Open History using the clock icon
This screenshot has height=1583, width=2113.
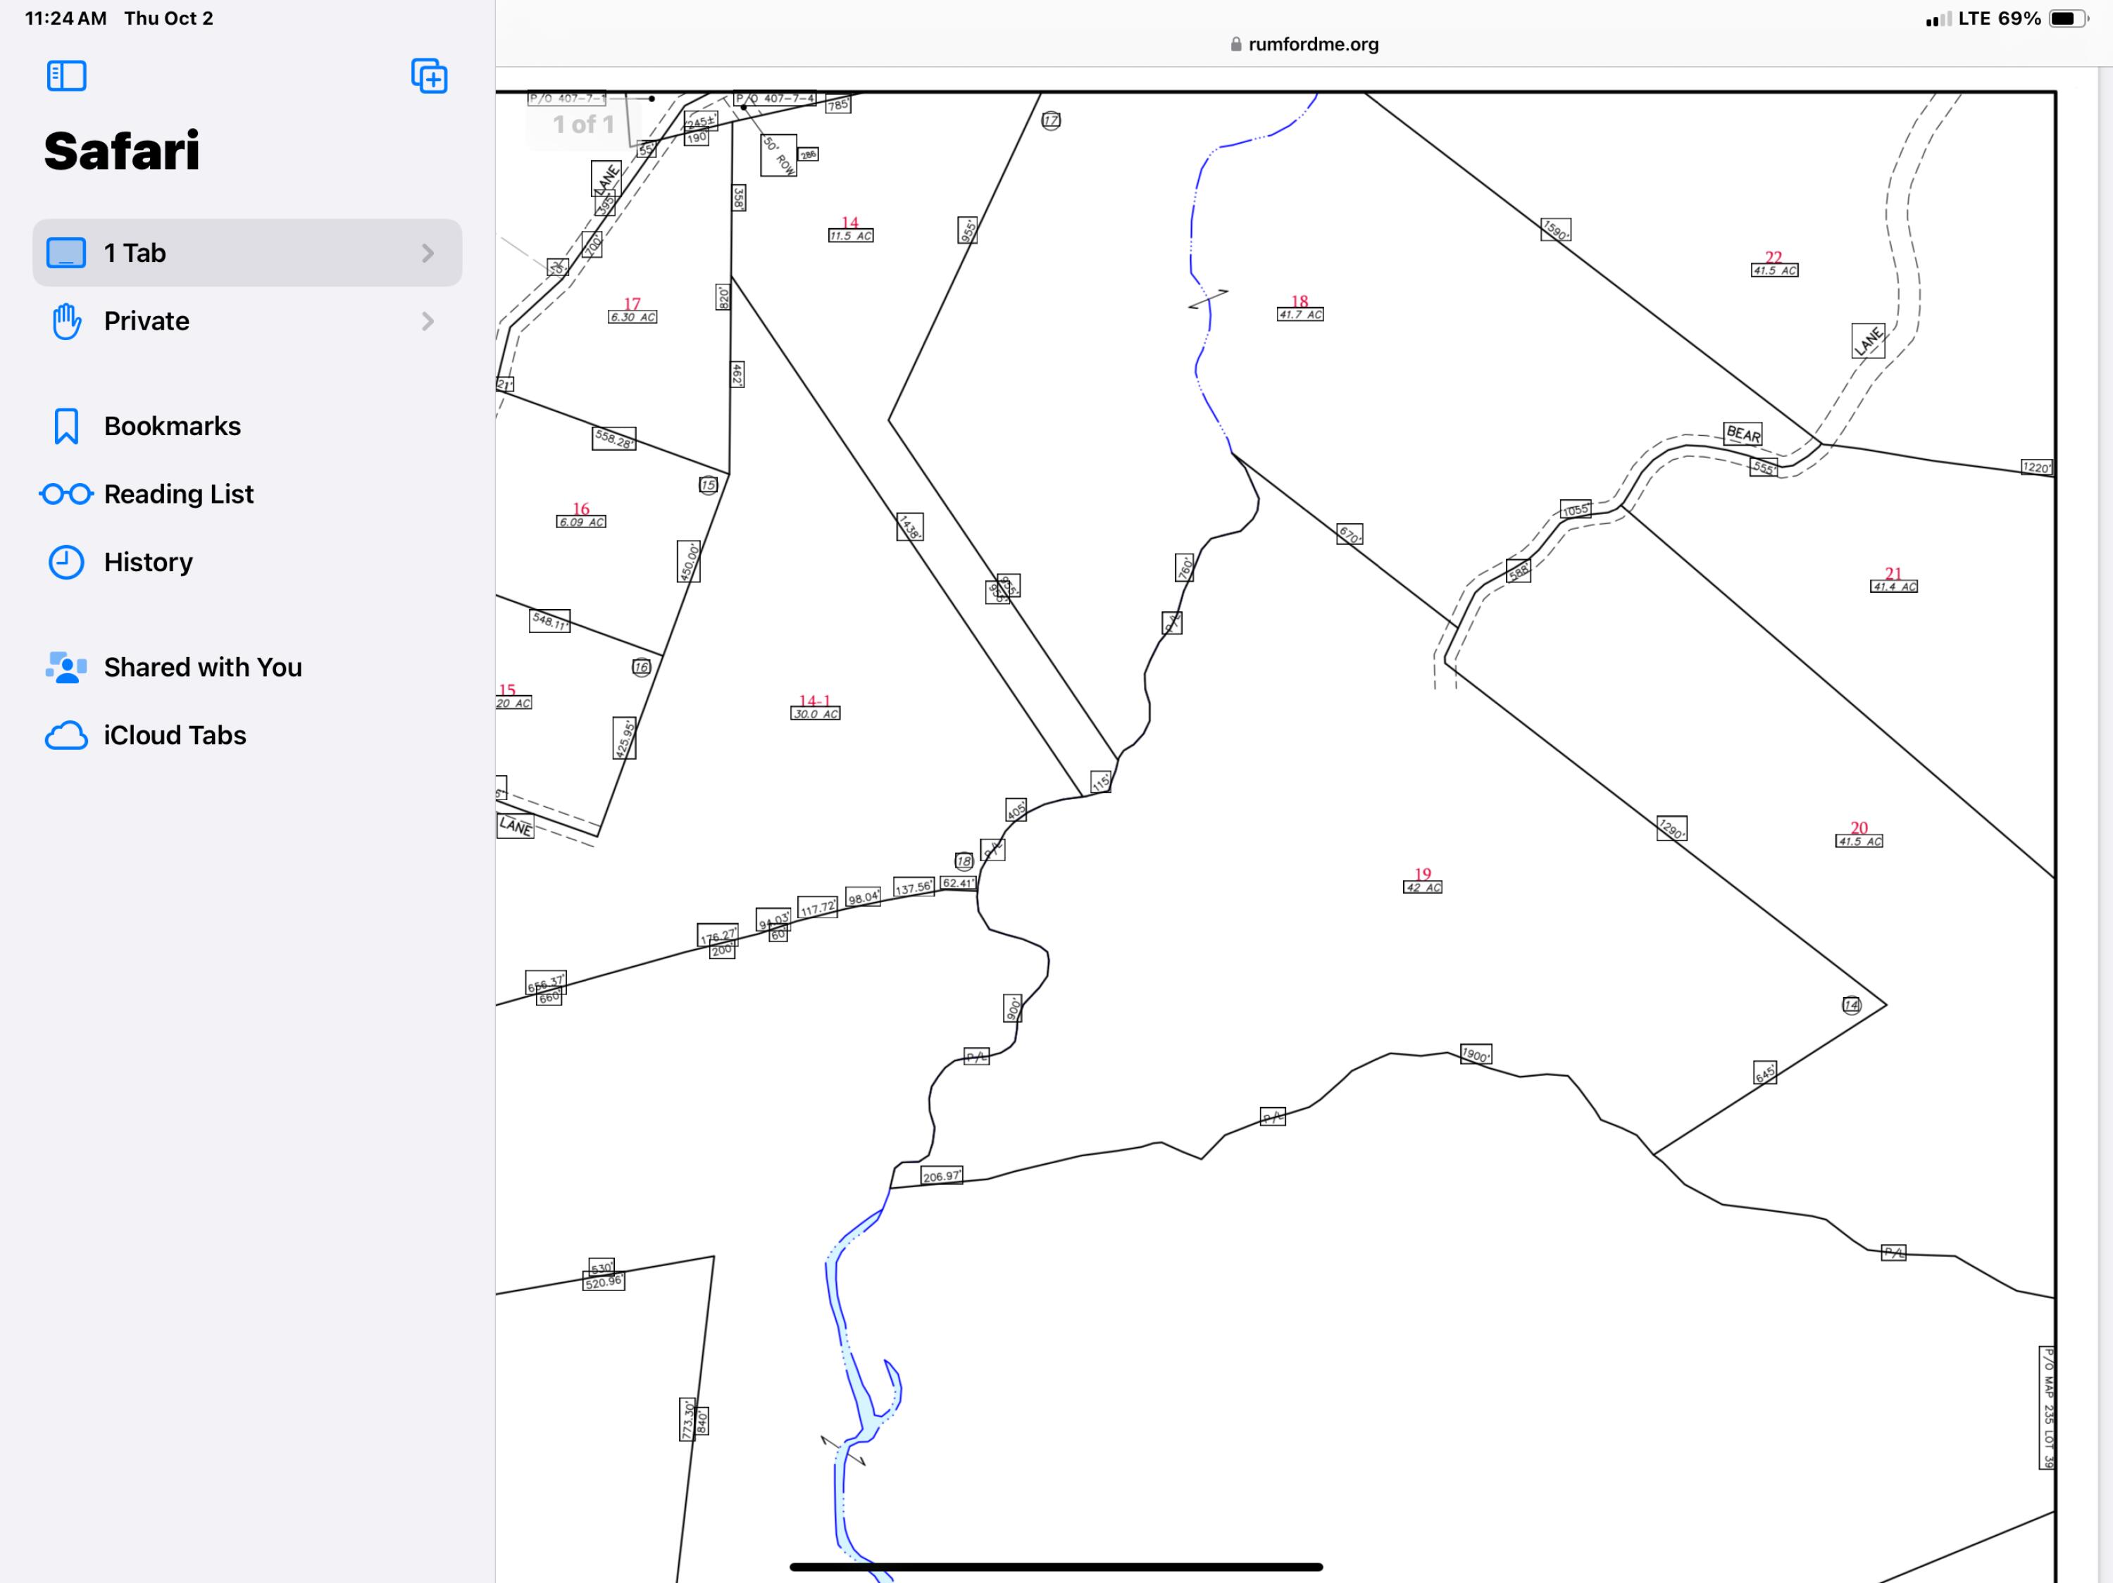click(x=68, y=563)
